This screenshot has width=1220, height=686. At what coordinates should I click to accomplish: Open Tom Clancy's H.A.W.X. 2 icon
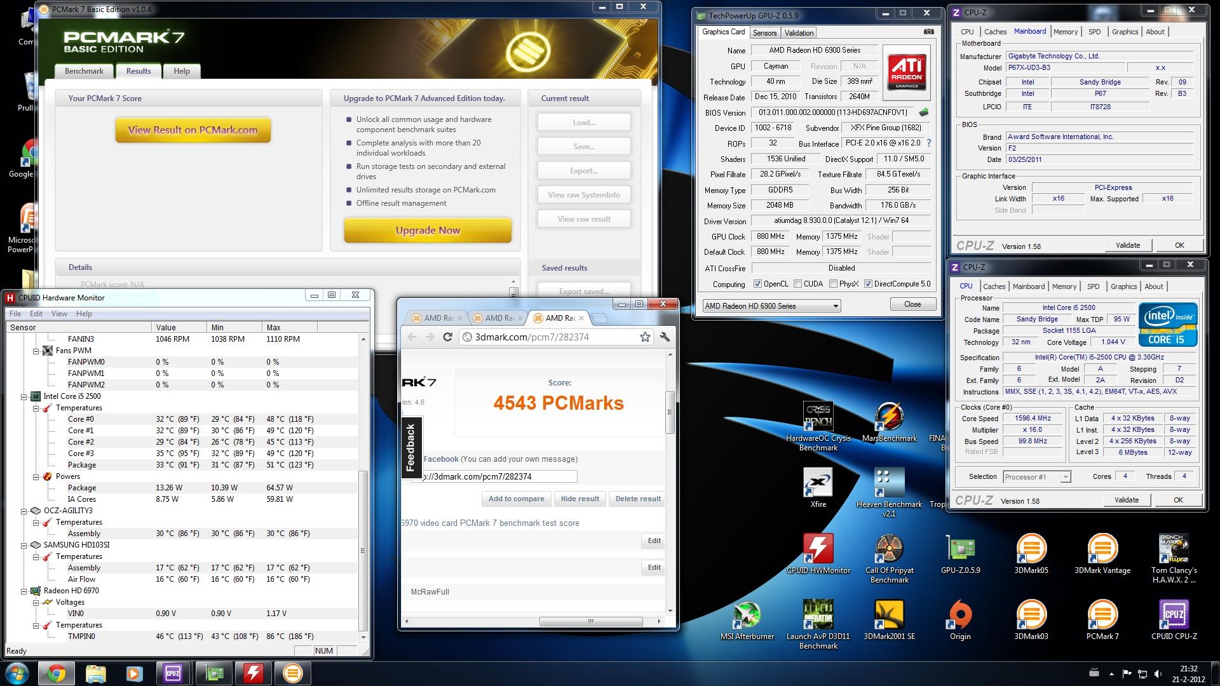[1174, 558]
